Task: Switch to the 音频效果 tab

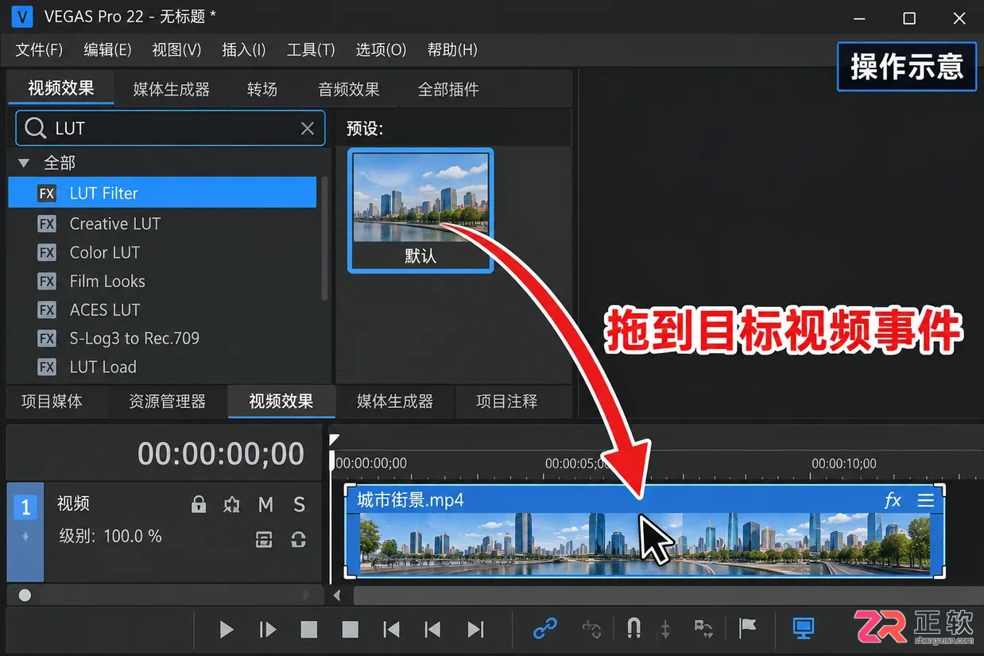Action: 349,89
